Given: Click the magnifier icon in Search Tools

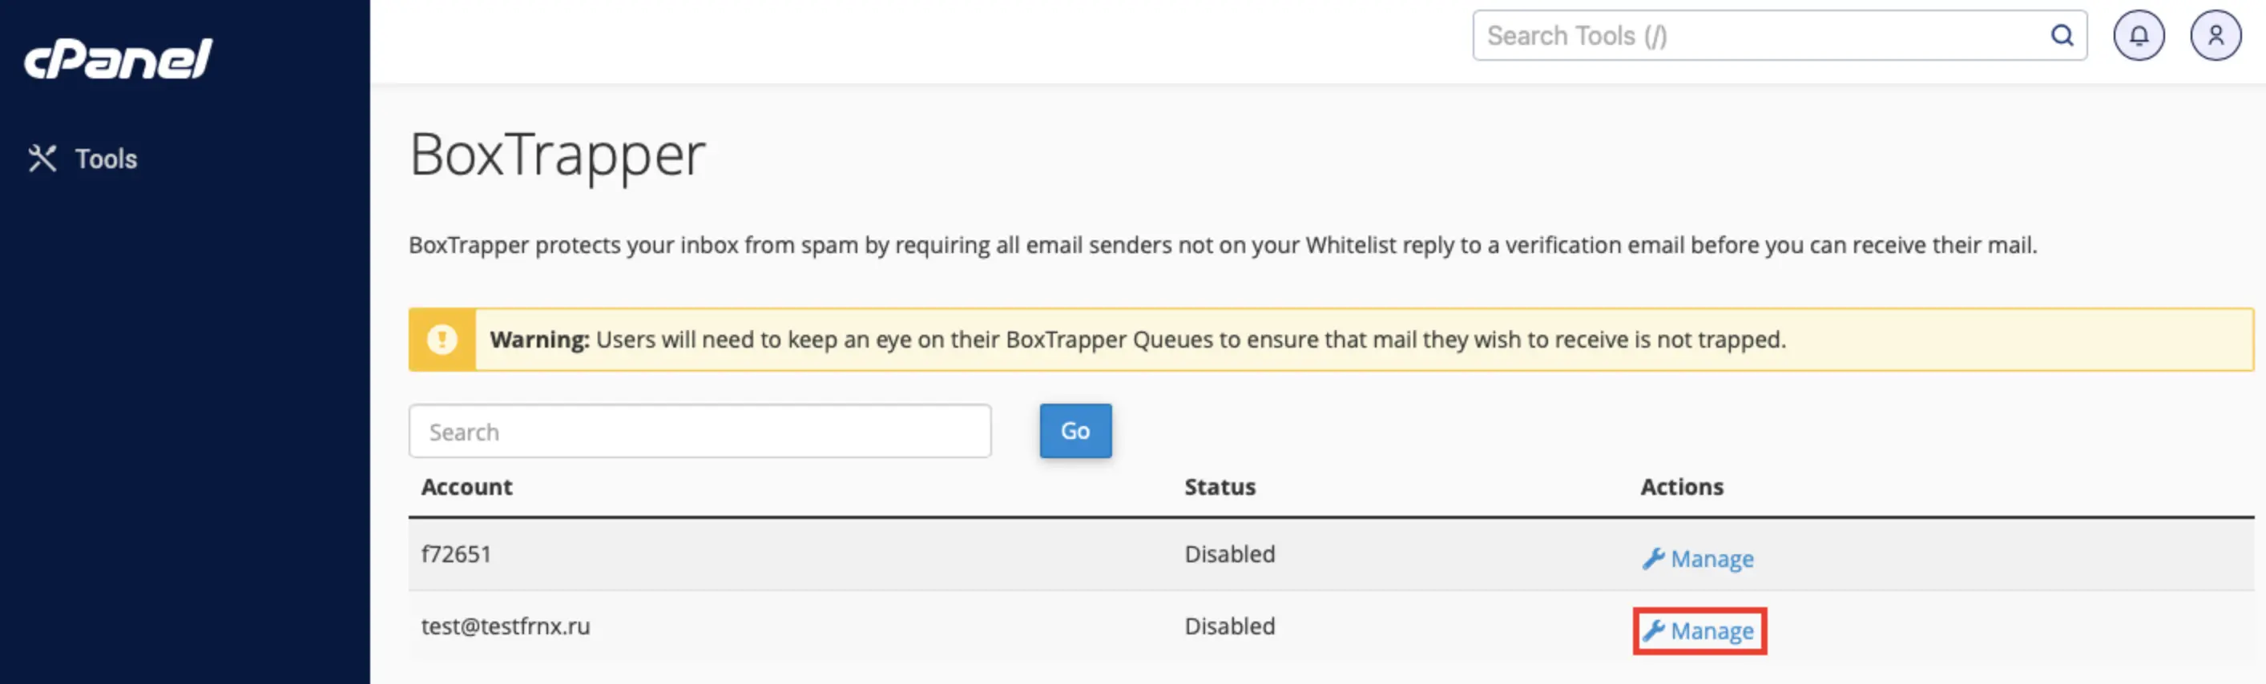Looking at the screenshot, I should pos(2062,36).
